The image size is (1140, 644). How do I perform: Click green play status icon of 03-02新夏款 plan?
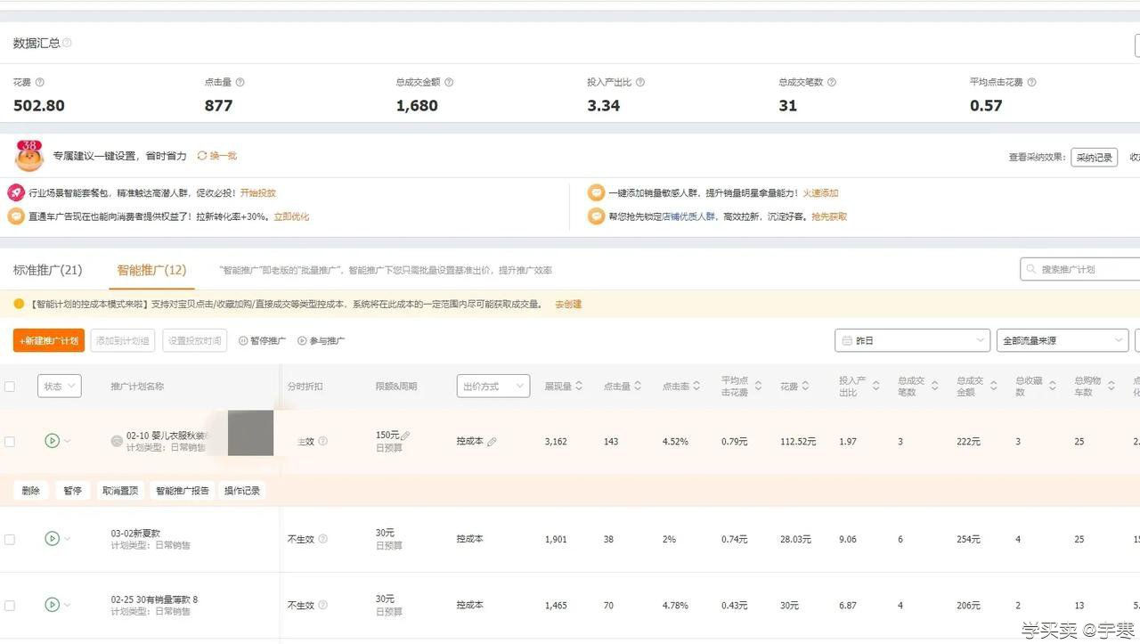[52, 539]
